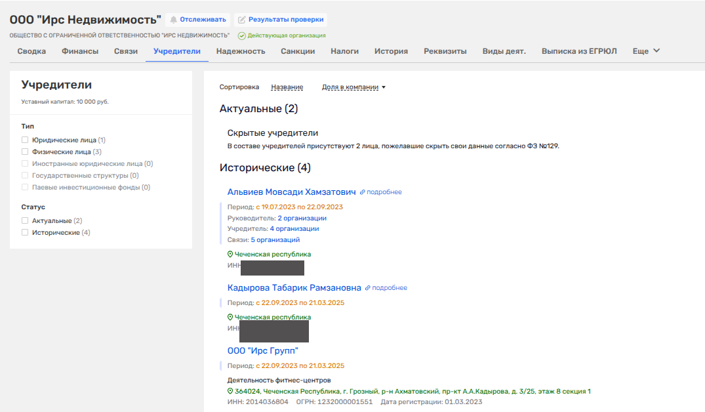
Task: Click link icon beside Кадырова Табарик подробнее
Action: [368, 288]
